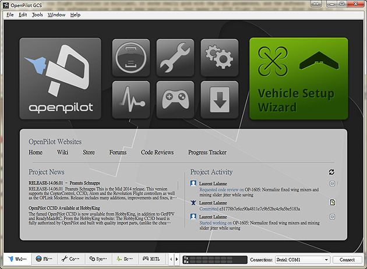This screenshot has height=269, width=367.
Task: Open the gamepad input tile
Action: (x=175, y=100)
